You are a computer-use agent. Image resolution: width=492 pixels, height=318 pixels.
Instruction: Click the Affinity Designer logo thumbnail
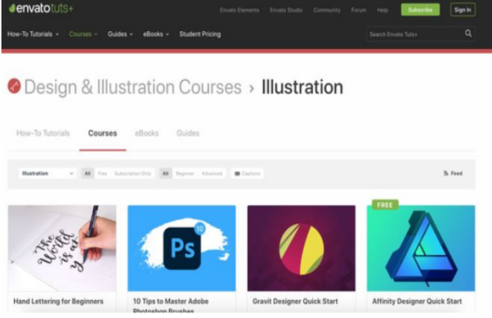click(421, 248)
